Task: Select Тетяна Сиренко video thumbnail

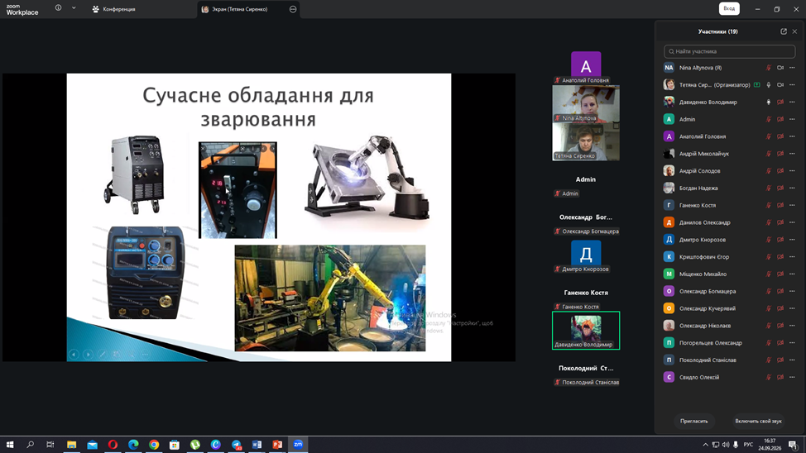Action: [586, 141]
